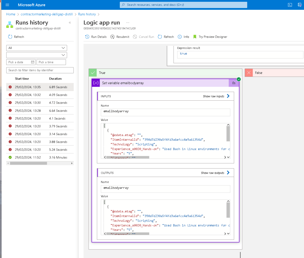The image size is (304, 258).
Task: Select the run with duration 3.79 Seconds
Action: (40, 126)
